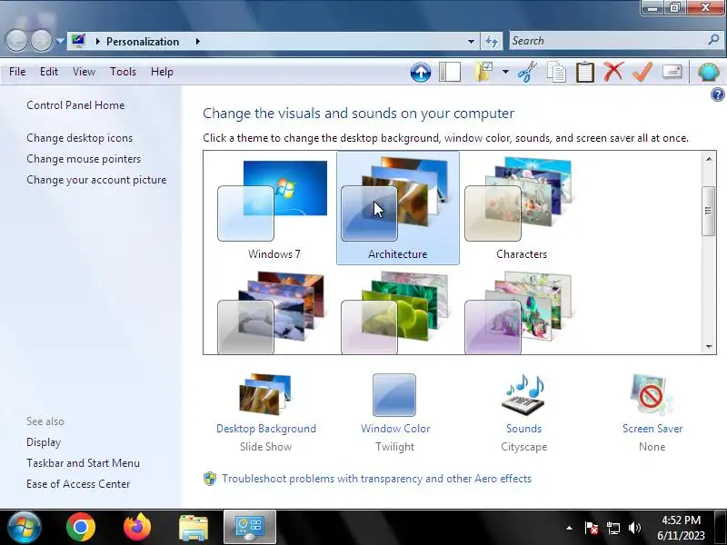Image resolution: width=727 pixels, height=545 pixels.
Task: Click the Control Panel taskbar button
Action: click(250, 527)
